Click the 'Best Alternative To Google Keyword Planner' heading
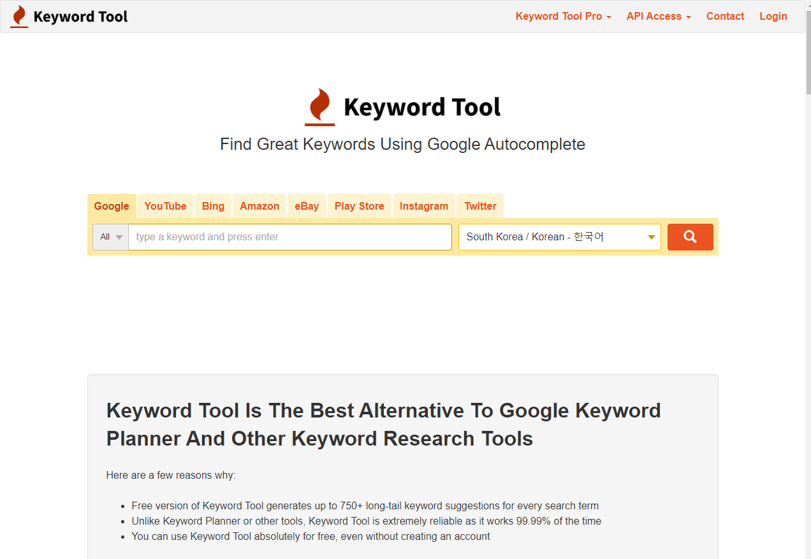This screenshot has width=811, height=559. click(383, 425)
